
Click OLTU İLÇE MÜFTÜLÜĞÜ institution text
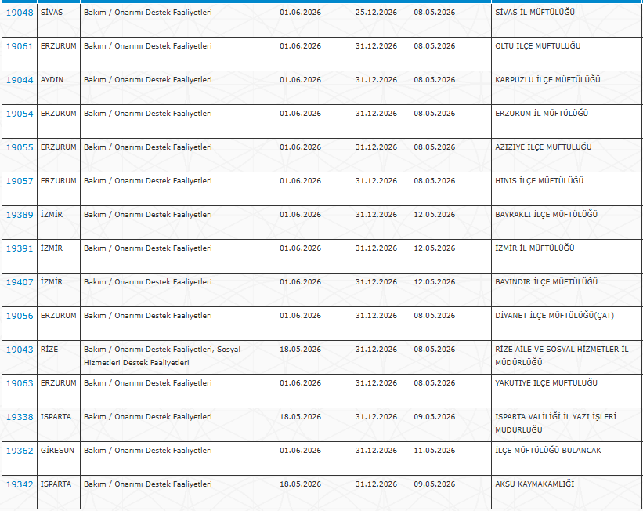[537, 46]
